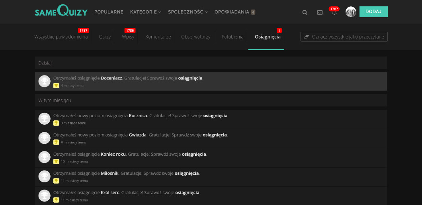Open osiągnięcia link in Gwiazda notification

[215, 135]
